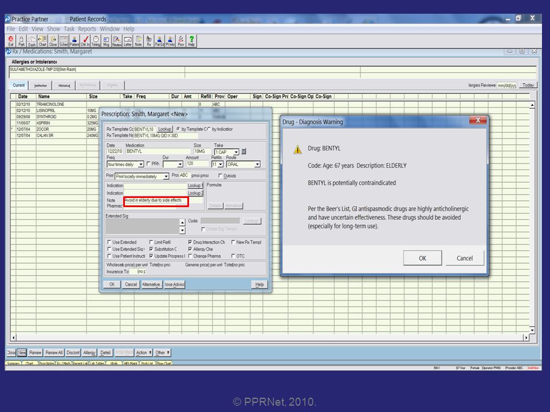Open the Action dropdown button in the bottom bar
Image resolution: width=550 pixels, height=412 pixels.
click(x=144, y=352)
